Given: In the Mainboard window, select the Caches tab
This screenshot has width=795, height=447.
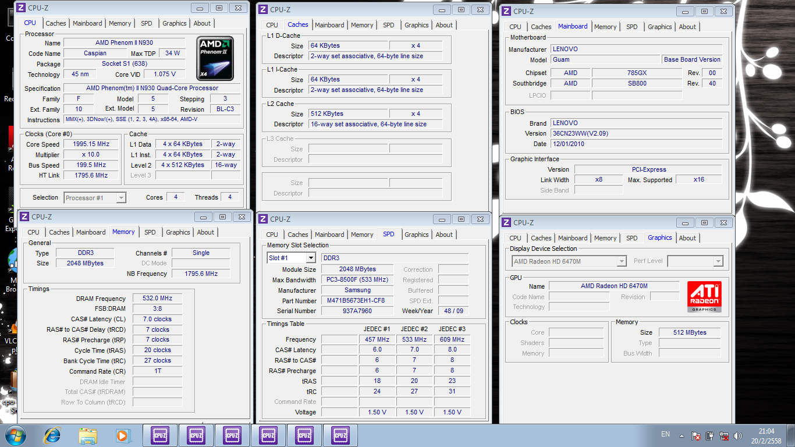Looking at the screenshot, I should click(x=541, y=27).
